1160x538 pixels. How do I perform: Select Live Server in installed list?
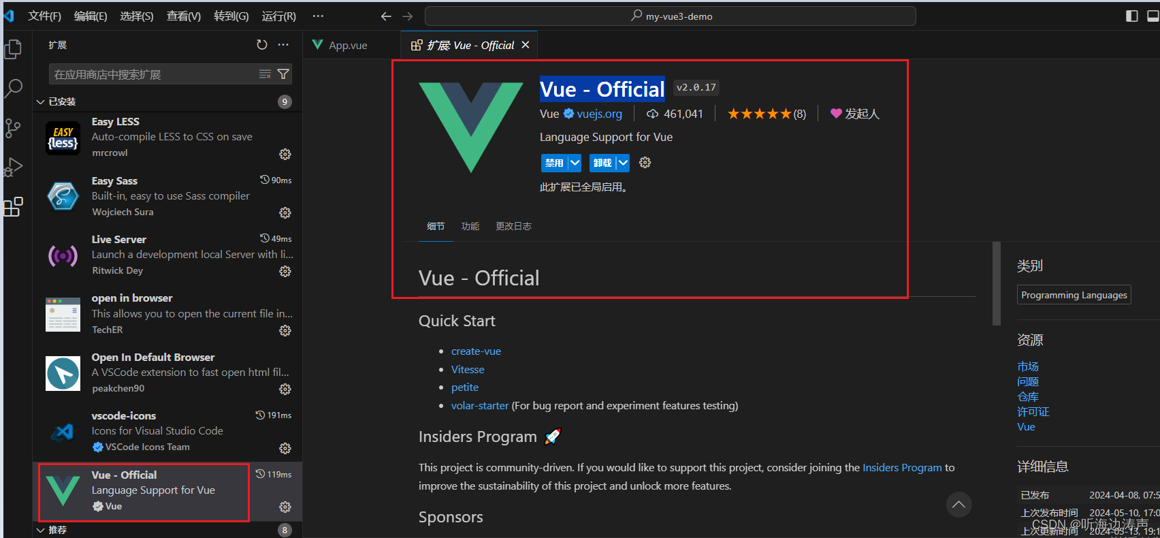click(x=167, y=255)
